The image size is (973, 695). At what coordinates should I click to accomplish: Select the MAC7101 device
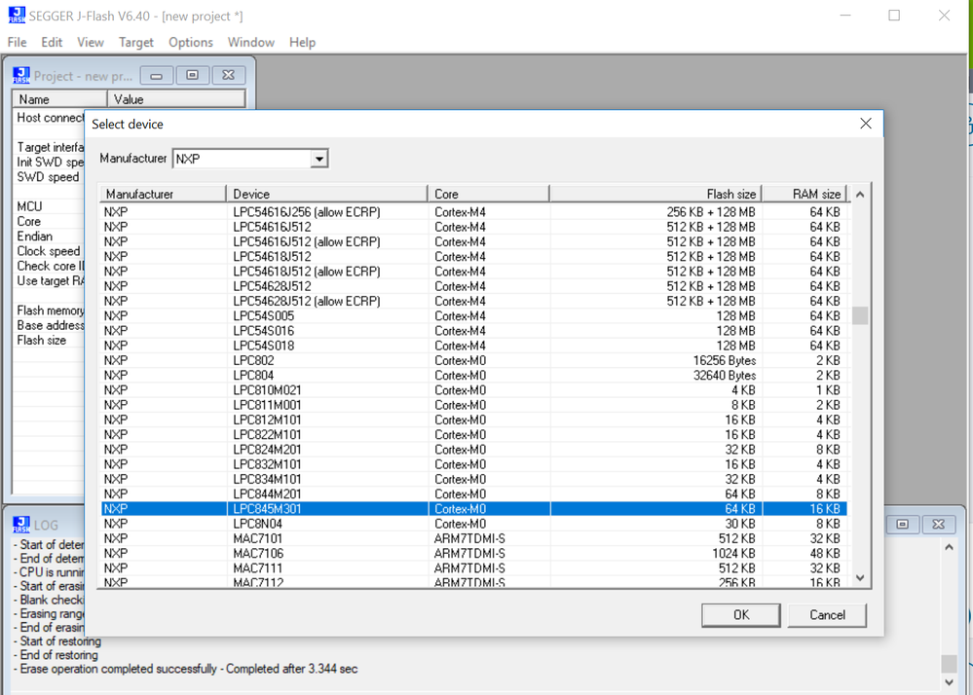click(x=474, y=538)
